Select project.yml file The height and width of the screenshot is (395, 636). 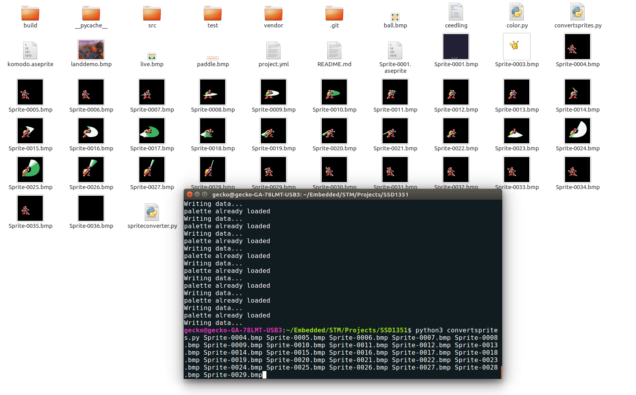[x=273, y=51]
